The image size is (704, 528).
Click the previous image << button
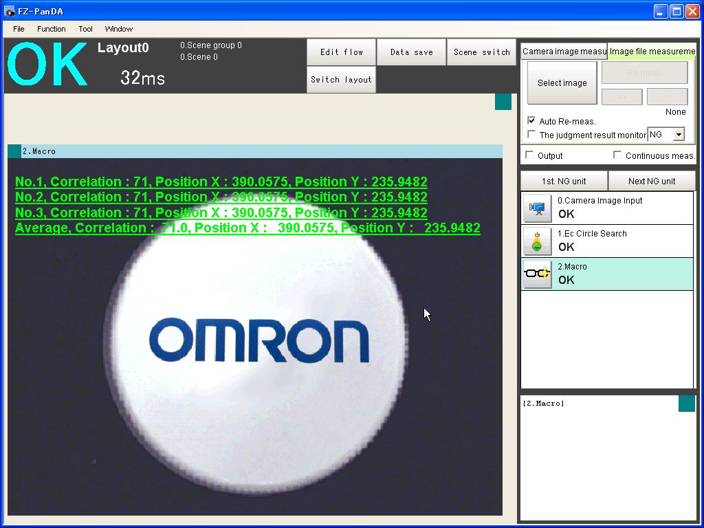[621, 96]
